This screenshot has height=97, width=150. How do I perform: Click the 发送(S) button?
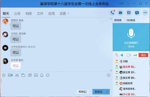(98, 92)
